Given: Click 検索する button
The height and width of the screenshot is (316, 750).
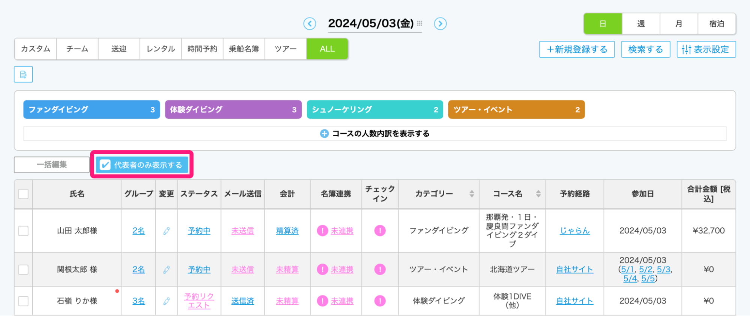Looking at the screenshot, I should [646, 49].
